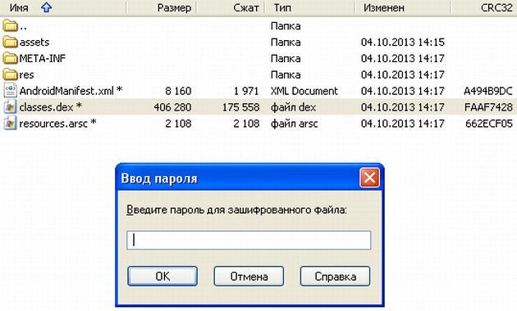
Task: Select the META-INF folder name
Action: (43, 58)
